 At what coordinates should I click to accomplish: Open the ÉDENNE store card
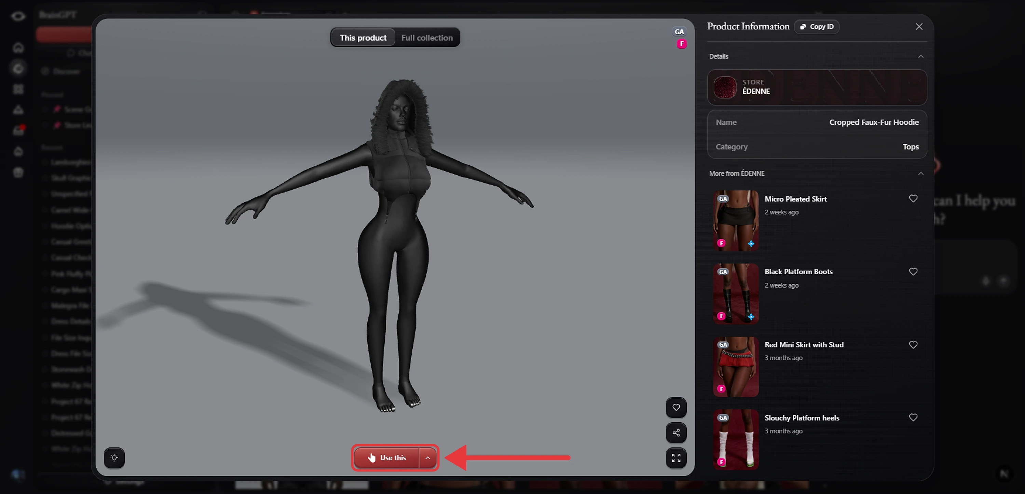pos(817,87)
